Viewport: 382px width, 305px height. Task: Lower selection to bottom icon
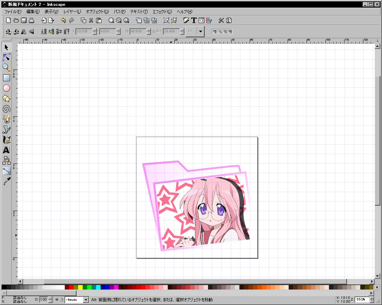point(44,31)
